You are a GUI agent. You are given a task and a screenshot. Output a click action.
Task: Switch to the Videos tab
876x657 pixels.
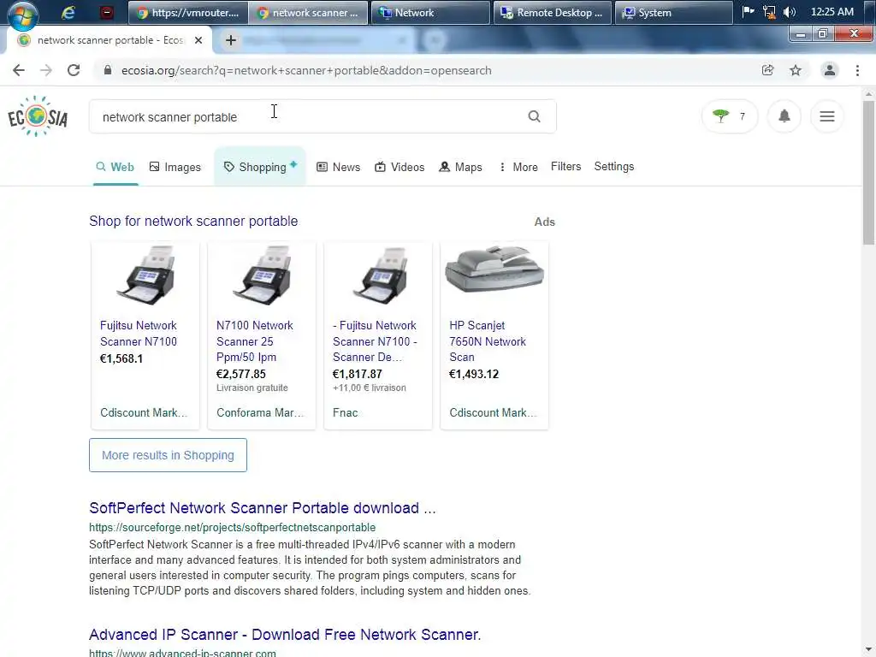click(x=400, y=167)
